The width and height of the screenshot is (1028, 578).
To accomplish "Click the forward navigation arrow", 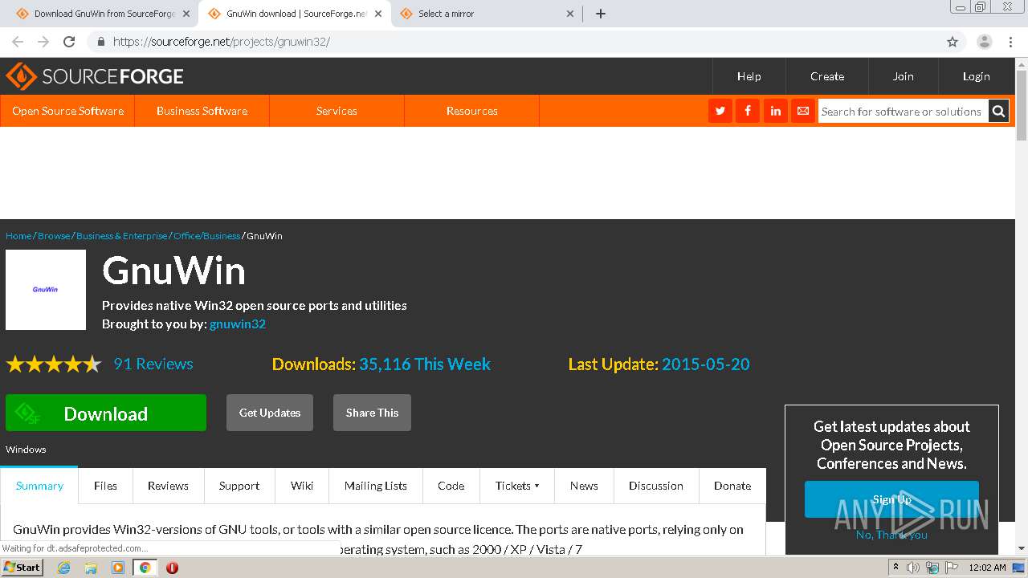I will (43, 42).
